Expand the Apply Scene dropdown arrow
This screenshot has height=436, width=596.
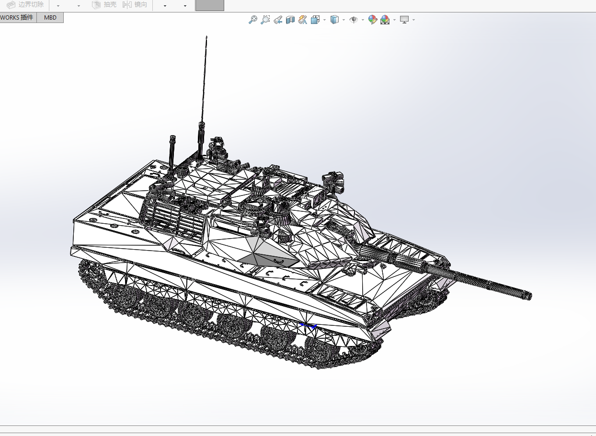tap(395, 20)
